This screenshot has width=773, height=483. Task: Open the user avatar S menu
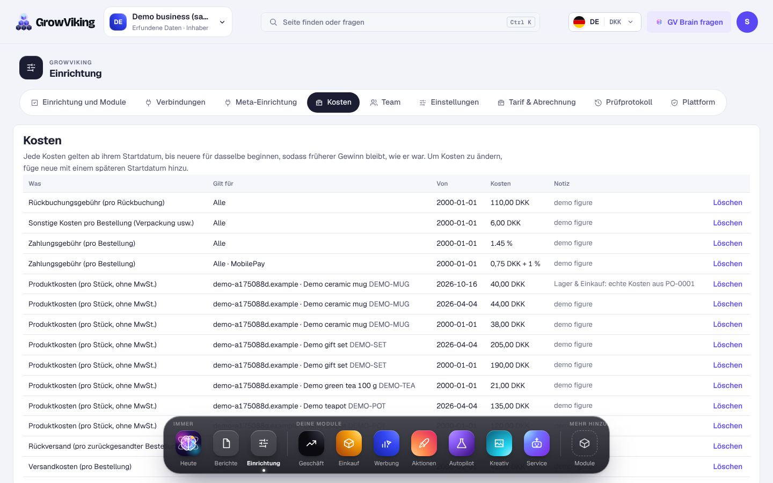[747, 22]
